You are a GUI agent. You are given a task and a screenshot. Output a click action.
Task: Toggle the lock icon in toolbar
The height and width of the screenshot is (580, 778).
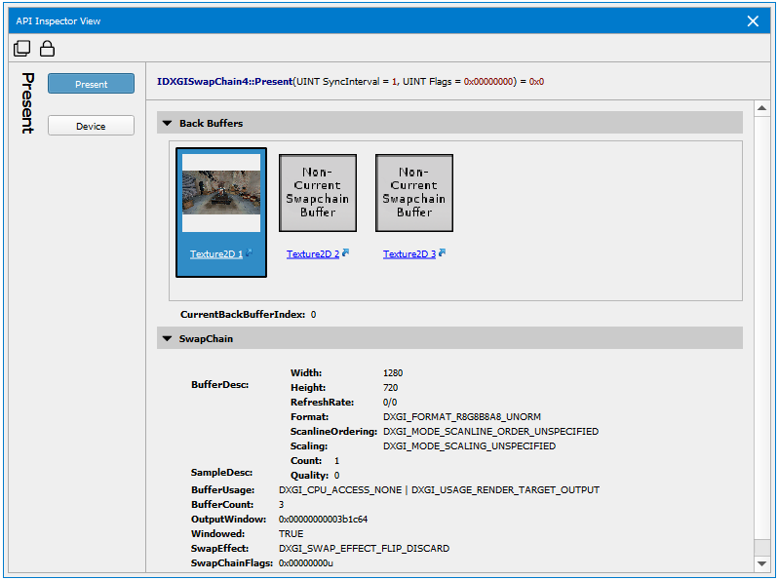coord(47,48)
